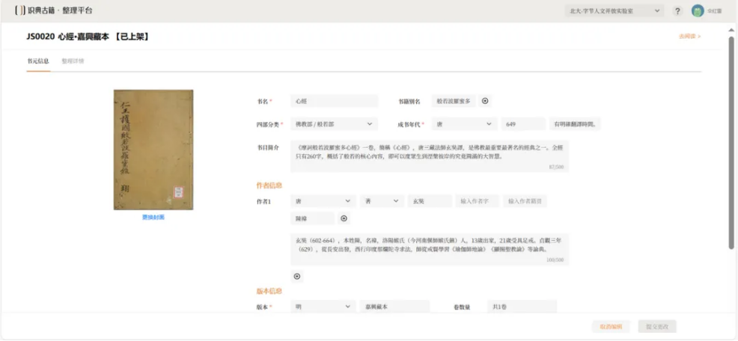Click the 书名 field containing 心經
The width and height of the screenshot is (738, 341).
(x=334, y=101)
